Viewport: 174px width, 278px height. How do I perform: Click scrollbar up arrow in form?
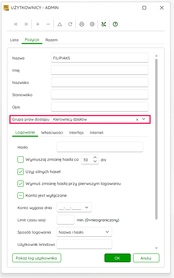click(156, 56)
